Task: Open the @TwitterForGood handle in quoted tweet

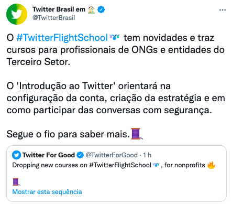Action: [x=112, y=155]
